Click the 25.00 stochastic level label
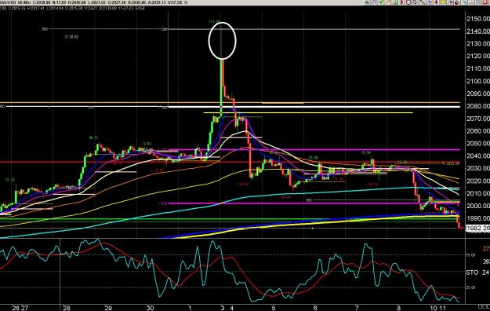 (x=470, y=287)
